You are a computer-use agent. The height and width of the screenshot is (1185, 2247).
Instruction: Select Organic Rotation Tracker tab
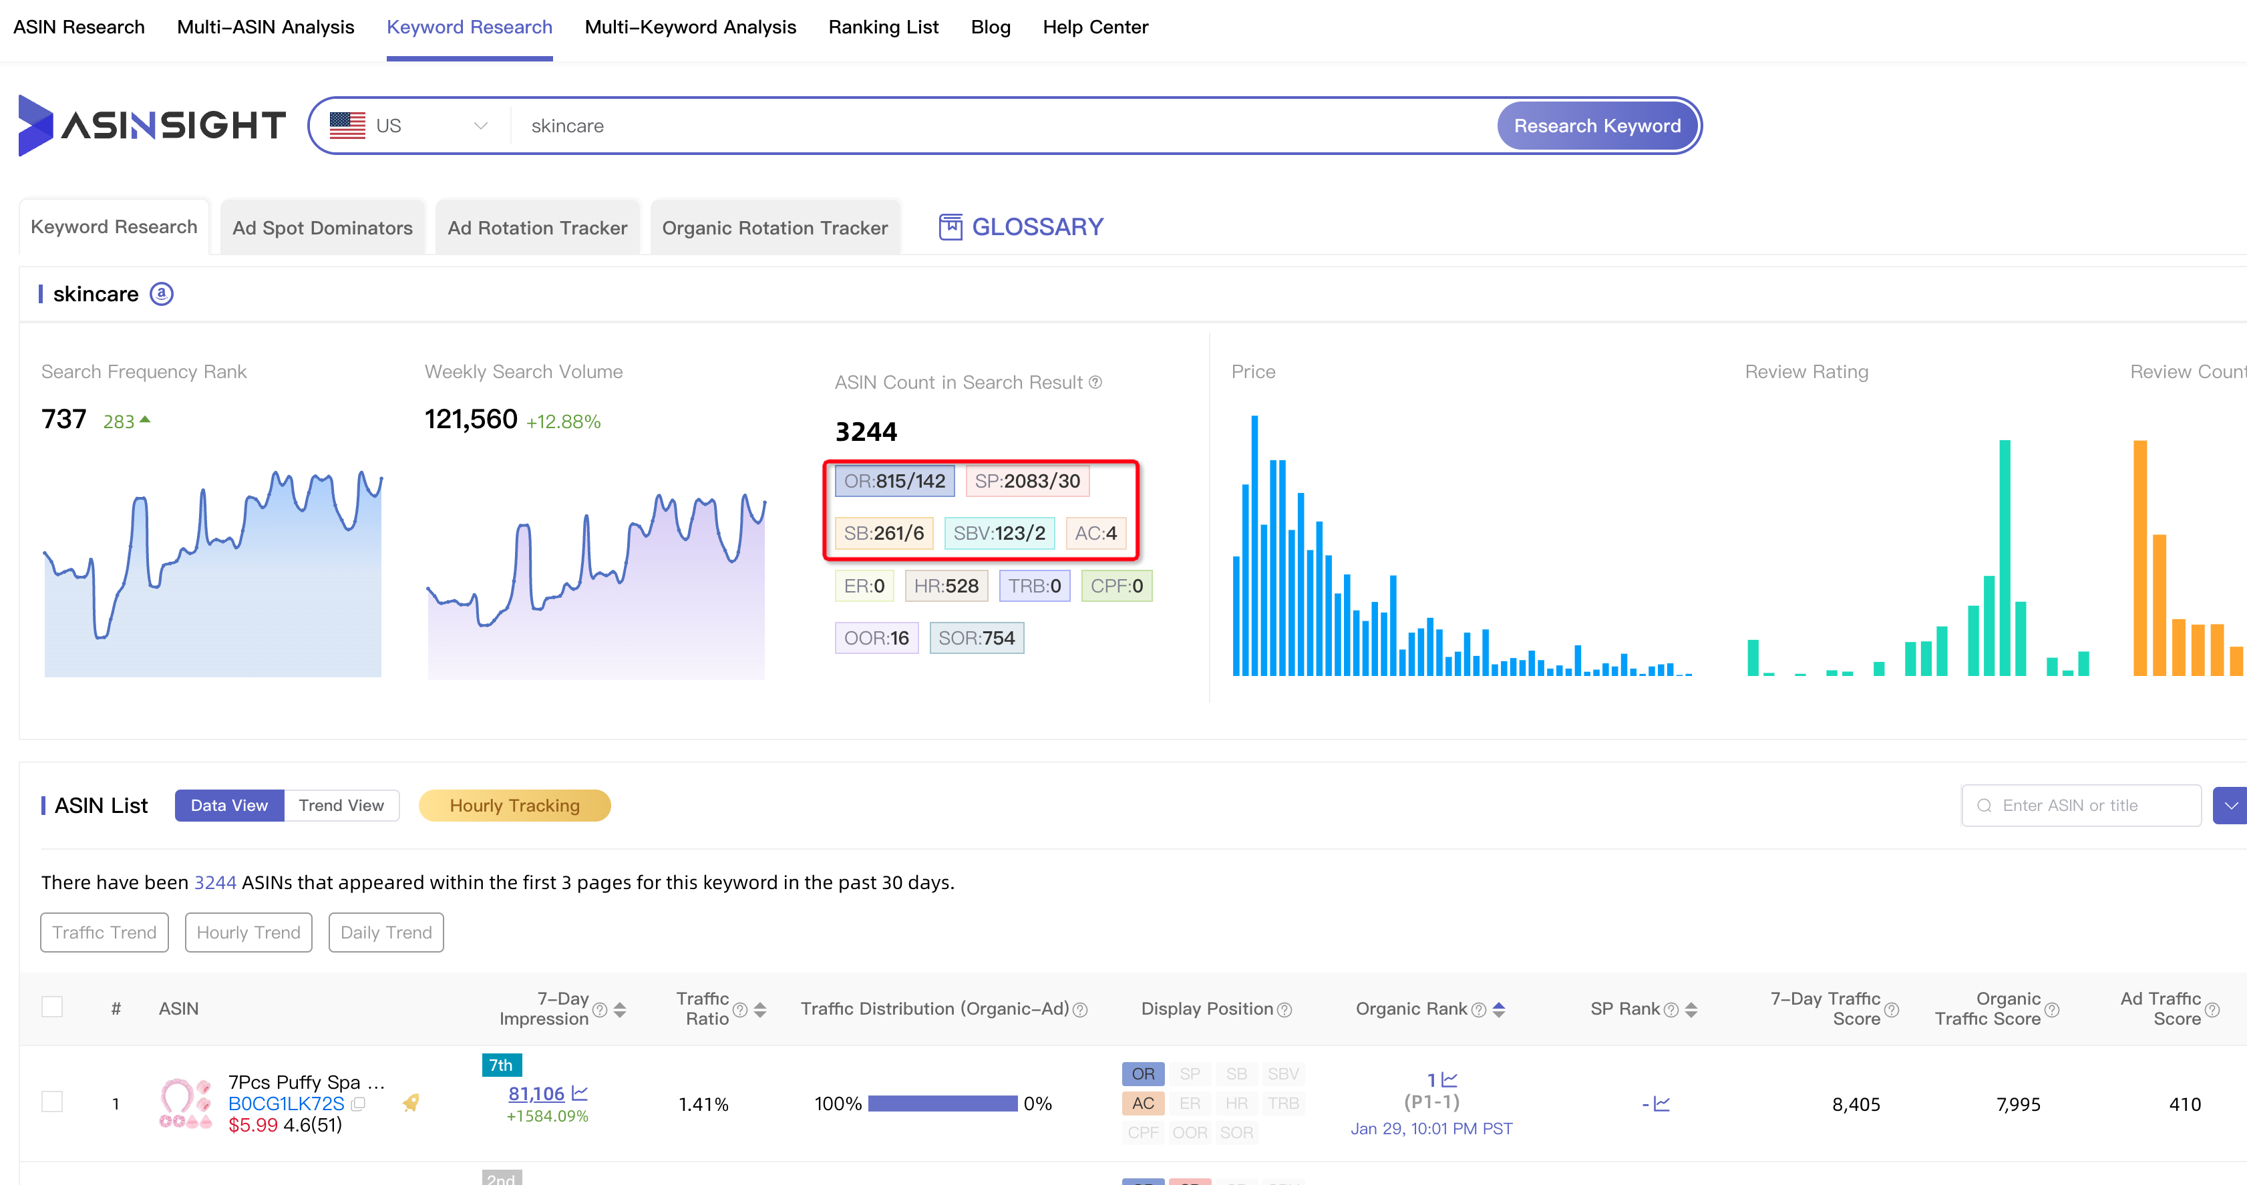coord(775,228)
